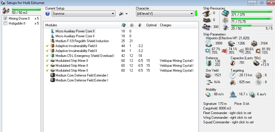Click the sensor strength icon showing 8

(259, 82)
